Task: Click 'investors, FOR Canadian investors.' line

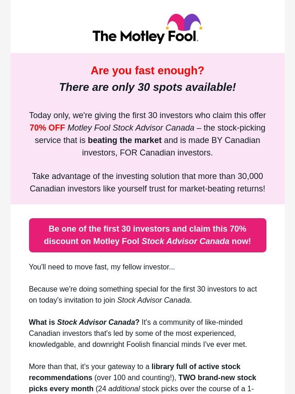Action: (x=147, y=153)
